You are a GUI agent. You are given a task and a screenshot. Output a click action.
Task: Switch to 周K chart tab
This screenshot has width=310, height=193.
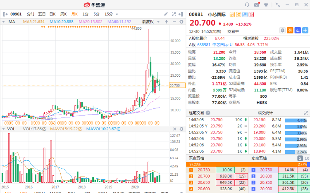[x=64, y=14]
